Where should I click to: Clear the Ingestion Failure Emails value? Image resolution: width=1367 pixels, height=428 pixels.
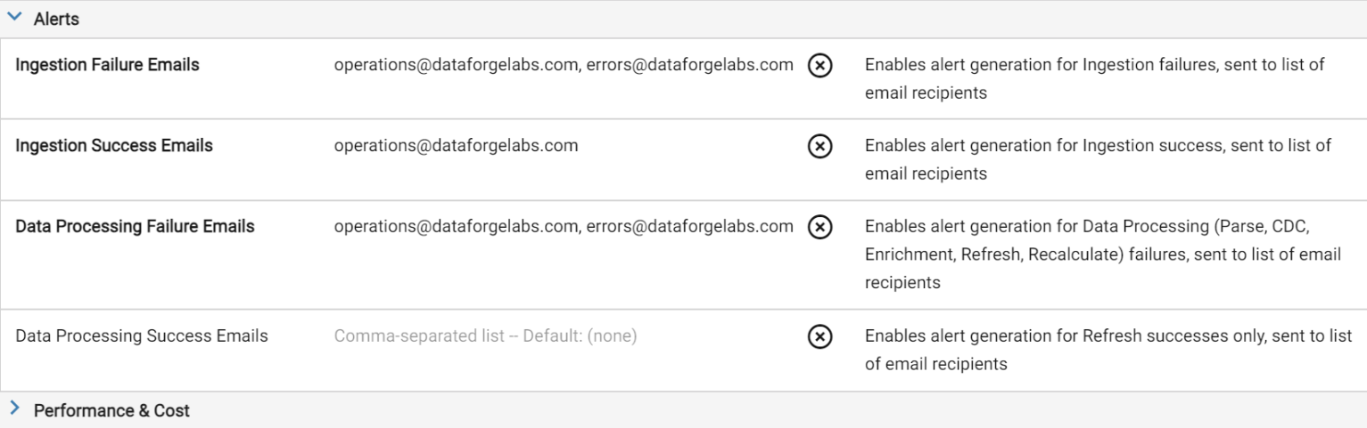pyautogui.click(x=820, y=67)
